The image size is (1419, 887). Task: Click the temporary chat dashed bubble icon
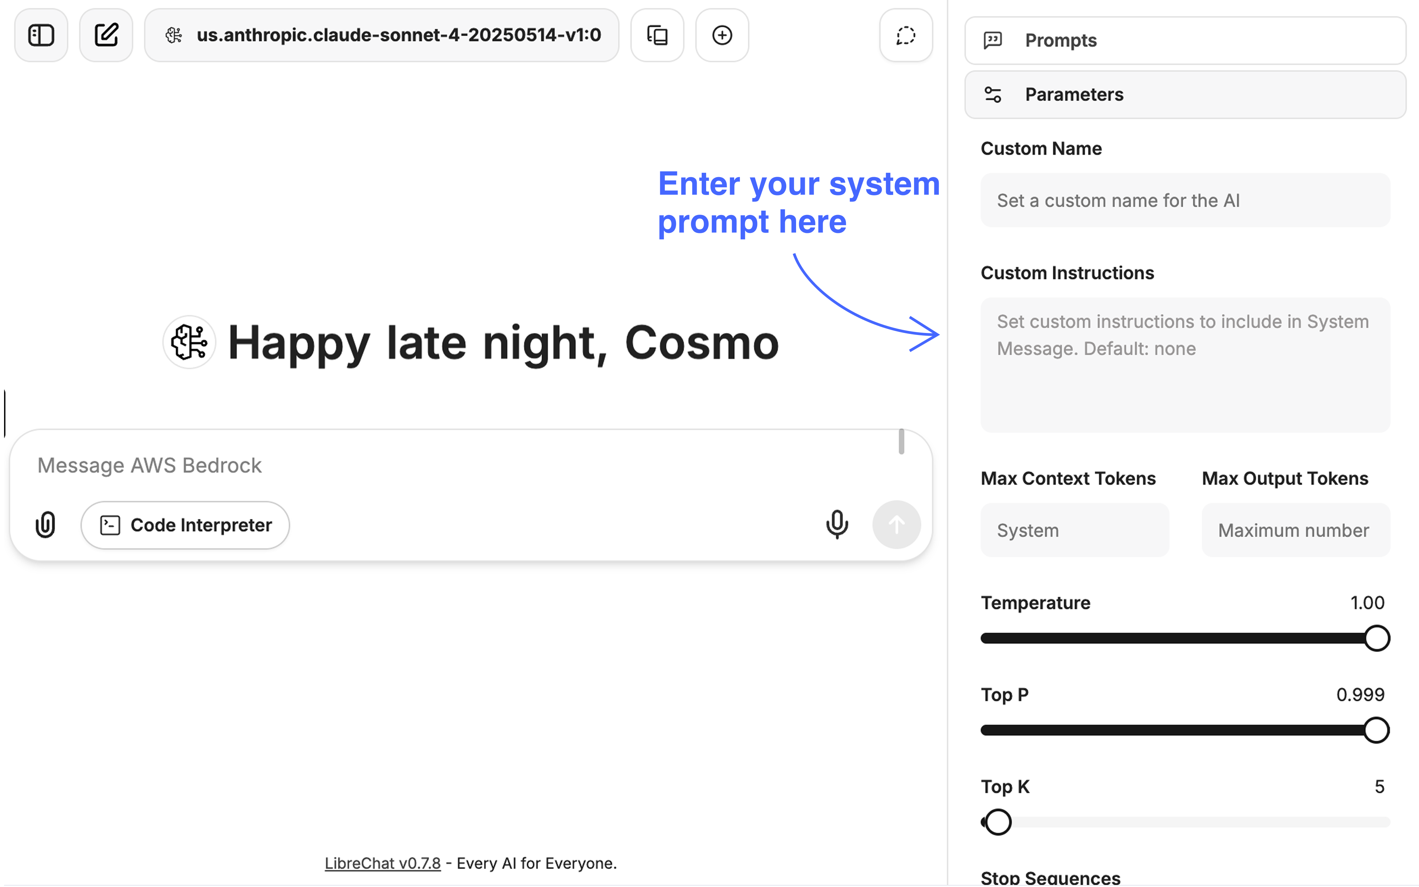tap(906, 35)
